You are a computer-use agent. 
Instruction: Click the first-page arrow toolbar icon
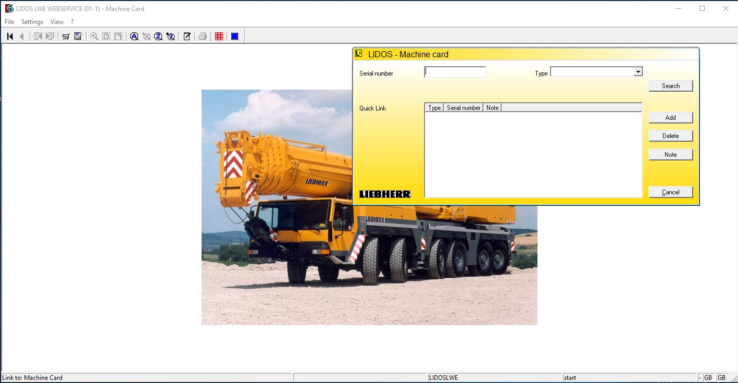click(x=10, y=36)
